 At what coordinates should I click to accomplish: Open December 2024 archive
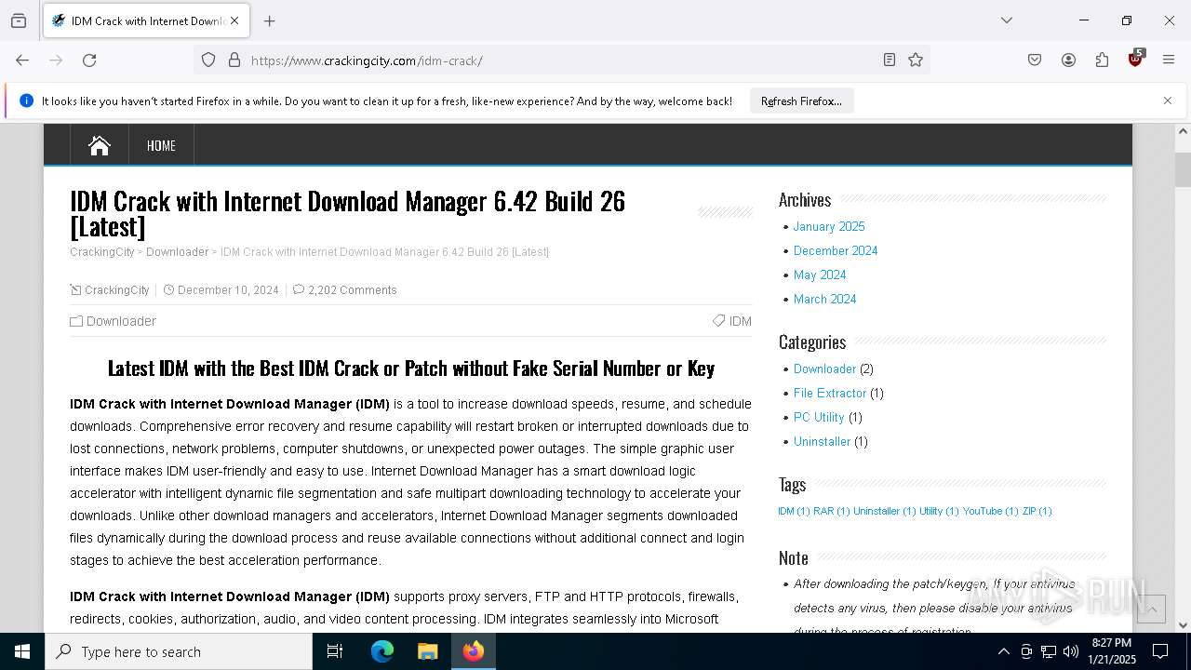tap(836, 250)
